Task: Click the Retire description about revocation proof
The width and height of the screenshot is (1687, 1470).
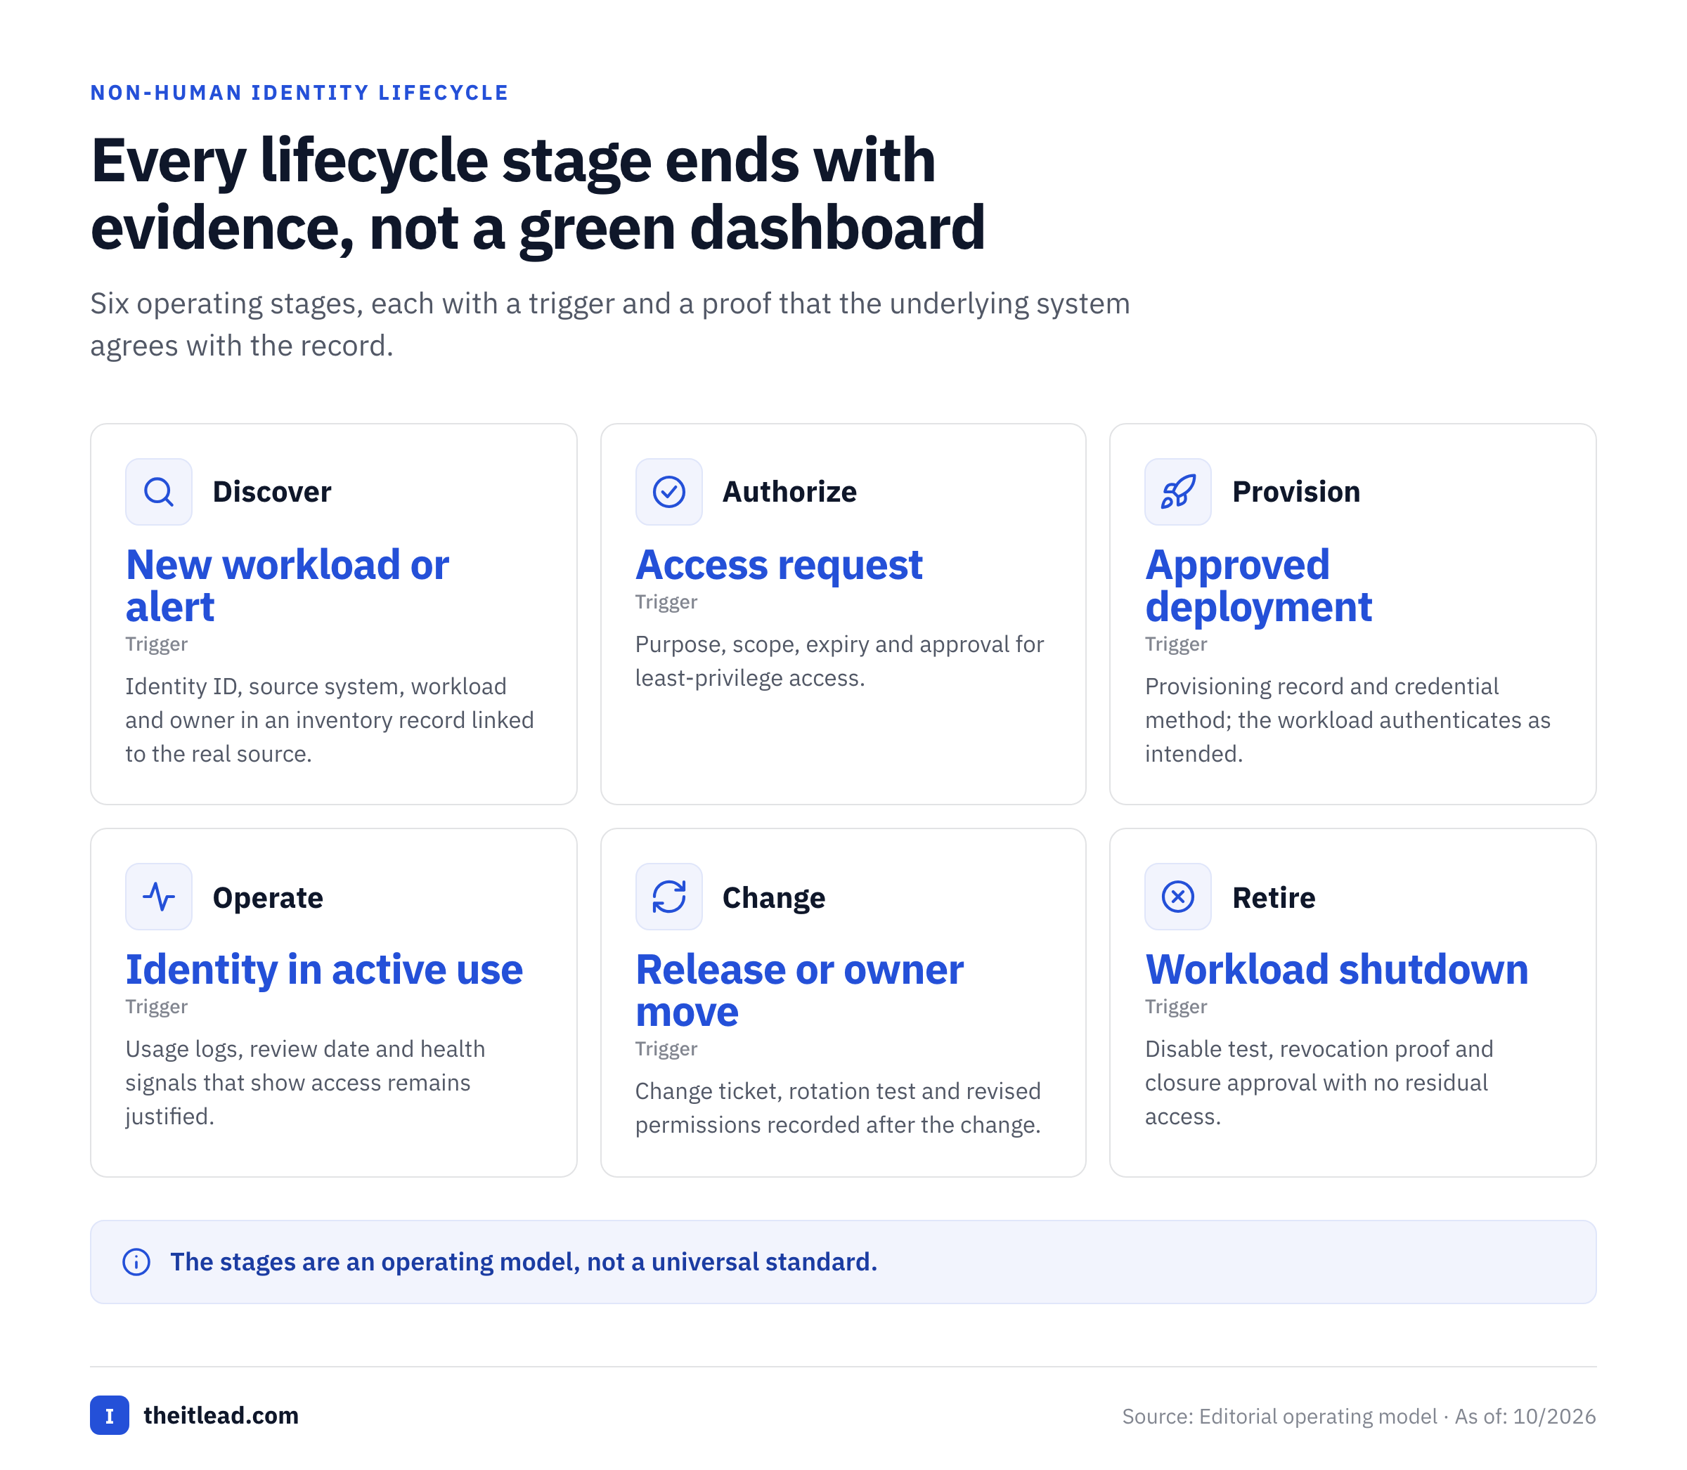Action: click(1319, 1083)
